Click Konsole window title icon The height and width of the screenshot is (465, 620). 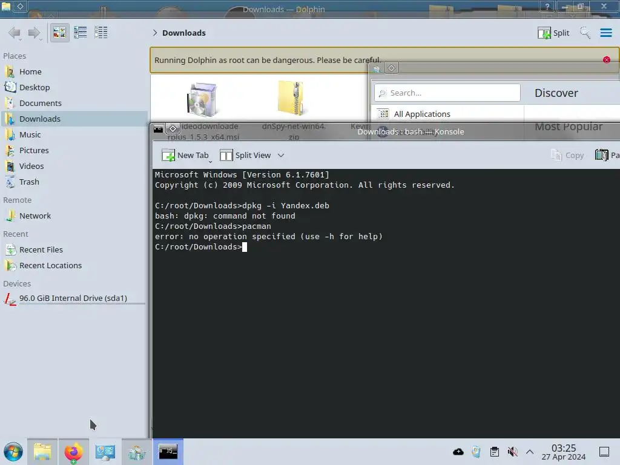[159, 128]
